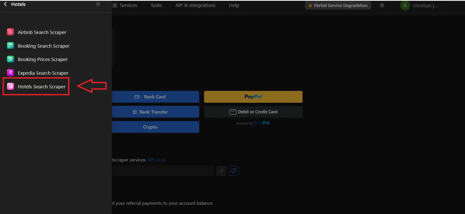Viewport: 465px width, 214px height.
Task: Click the Booking Prices Scraper icon
Action: point(10,59)
